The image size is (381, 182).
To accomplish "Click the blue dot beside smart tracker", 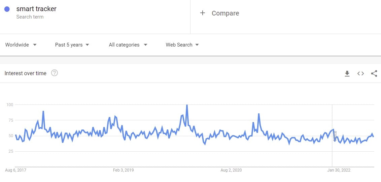I will click(x=7, y=9).
